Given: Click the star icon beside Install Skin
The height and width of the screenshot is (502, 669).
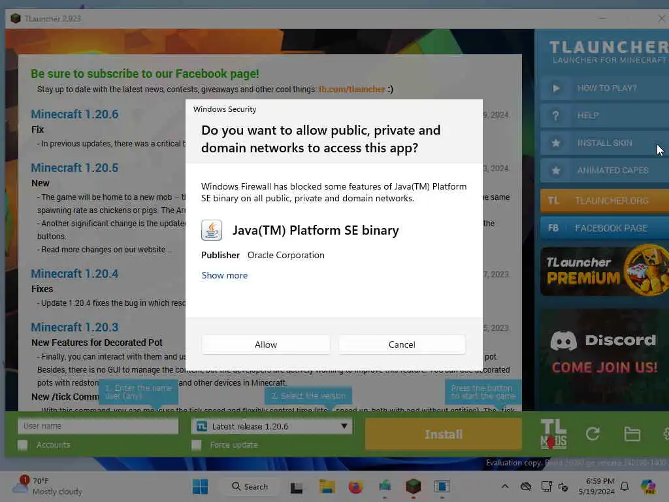Looking at the screenshot, I should pyautogui.click(x=555, y=143).
